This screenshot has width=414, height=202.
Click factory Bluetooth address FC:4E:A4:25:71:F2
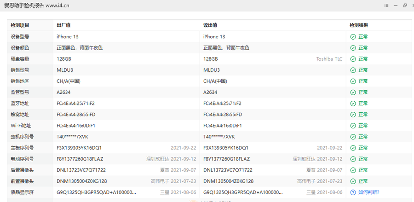[75, 103]
